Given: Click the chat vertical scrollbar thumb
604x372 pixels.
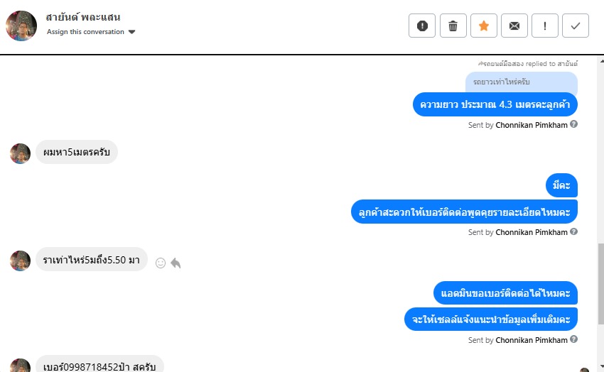Looking at the screenshot, I should (x=601, y=283).
